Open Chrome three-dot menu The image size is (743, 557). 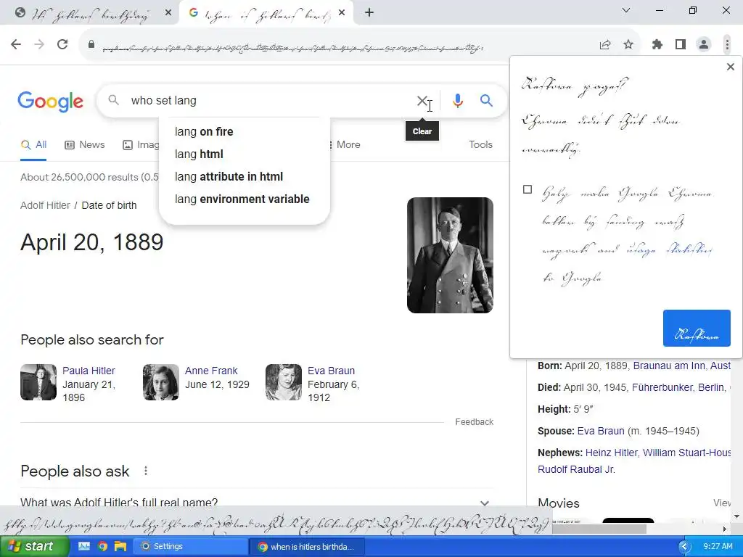tap(727, 44)
